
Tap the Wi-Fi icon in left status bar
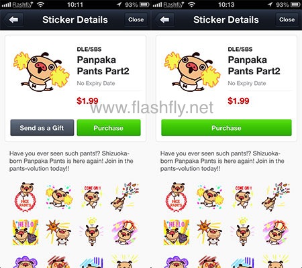coord(40,5)
